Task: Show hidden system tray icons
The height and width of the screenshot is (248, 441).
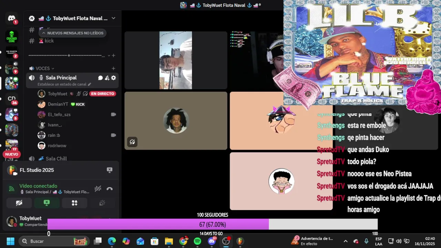Action: [x=346, y=241]
